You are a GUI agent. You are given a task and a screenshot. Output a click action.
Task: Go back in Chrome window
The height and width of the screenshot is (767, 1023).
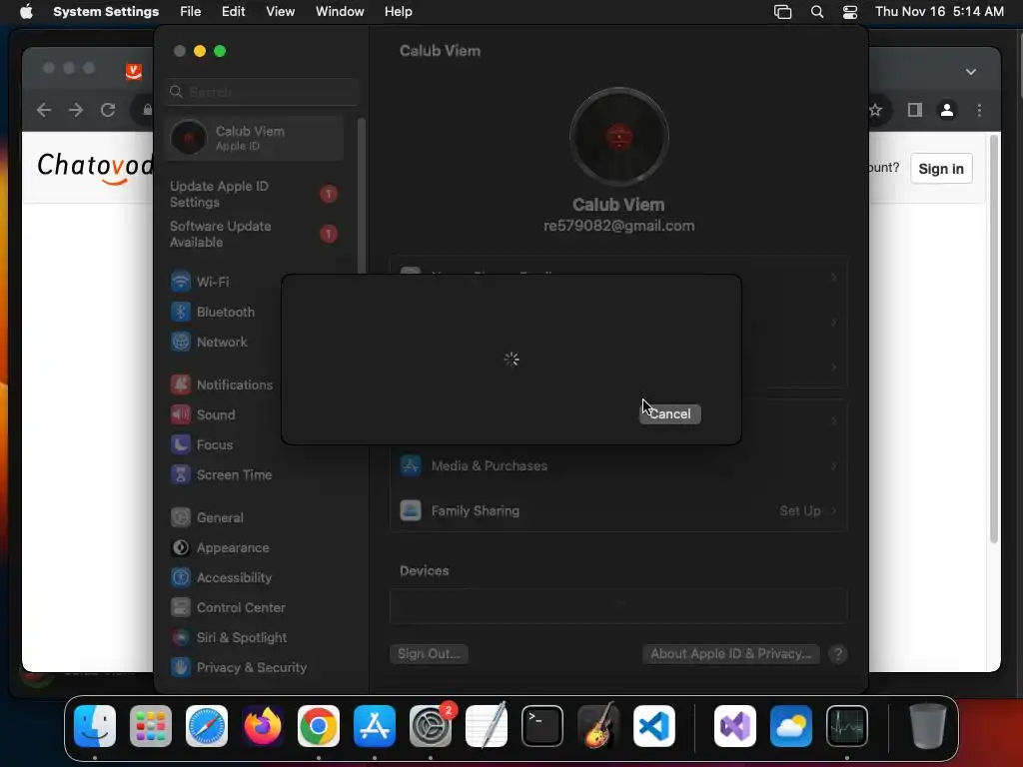[44, 110]
